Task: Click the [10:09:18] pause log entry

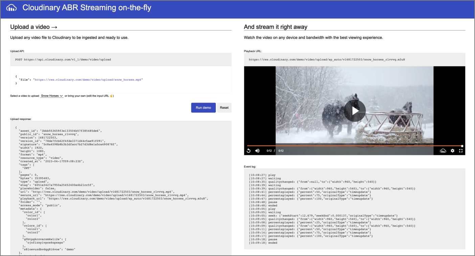Action: 263,239
